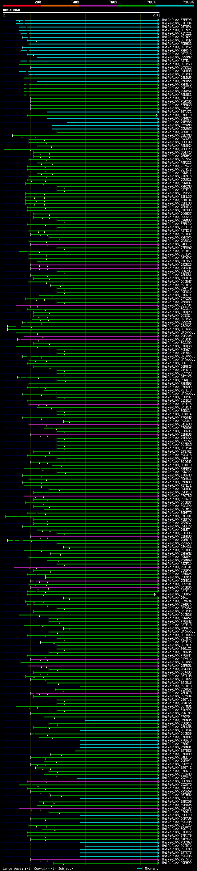Image resolution: width=197 pixels, height=871 pixels.
Task: Click the purple alignment bar for UniRef100_O65734
Action: click(87, 305)
